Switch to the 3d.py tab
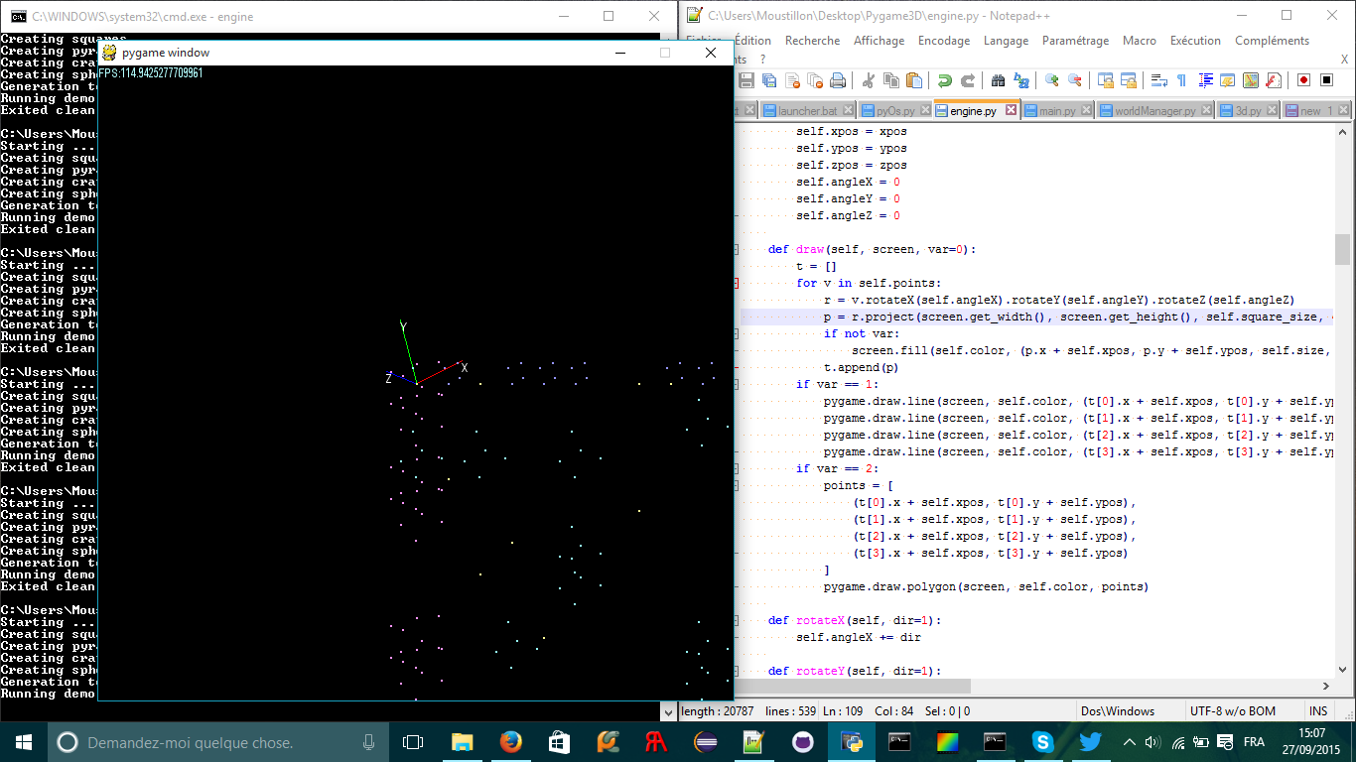 click(x=1248, y=111)
